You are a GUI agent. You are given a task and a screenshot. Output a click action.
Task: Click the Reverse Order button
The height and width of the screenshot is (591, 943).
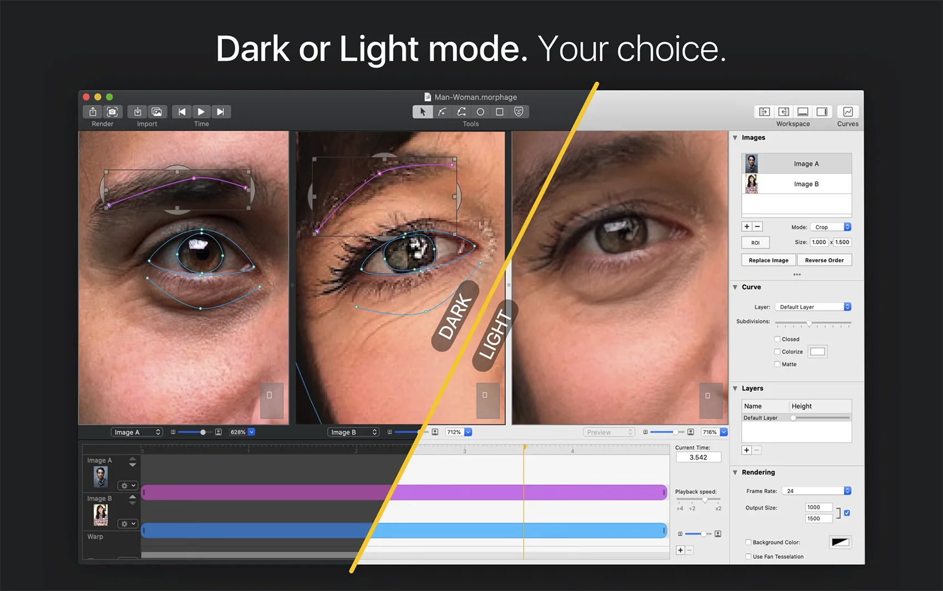coord(824,260)
